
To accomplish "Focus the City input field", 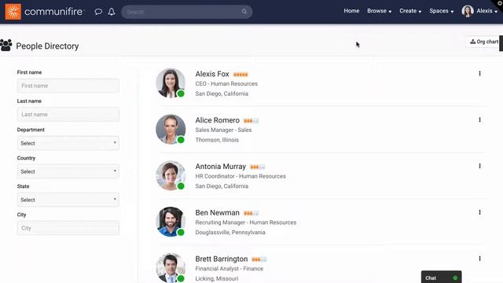I will coord(68,228).
